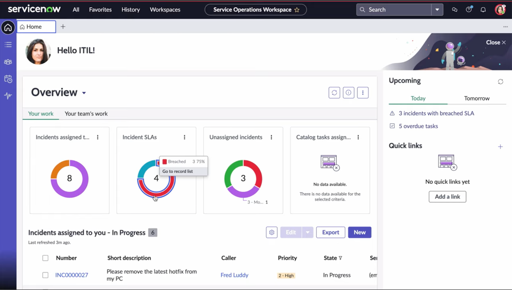Screen dimensions: 512x290
Task: Refresh the Upcoming panel
Action: pos(500,82)
